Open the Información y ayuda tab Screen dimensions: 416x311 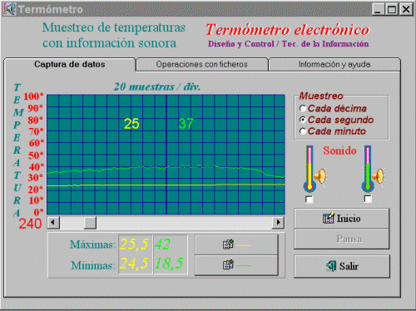click(x=334, y=64)
